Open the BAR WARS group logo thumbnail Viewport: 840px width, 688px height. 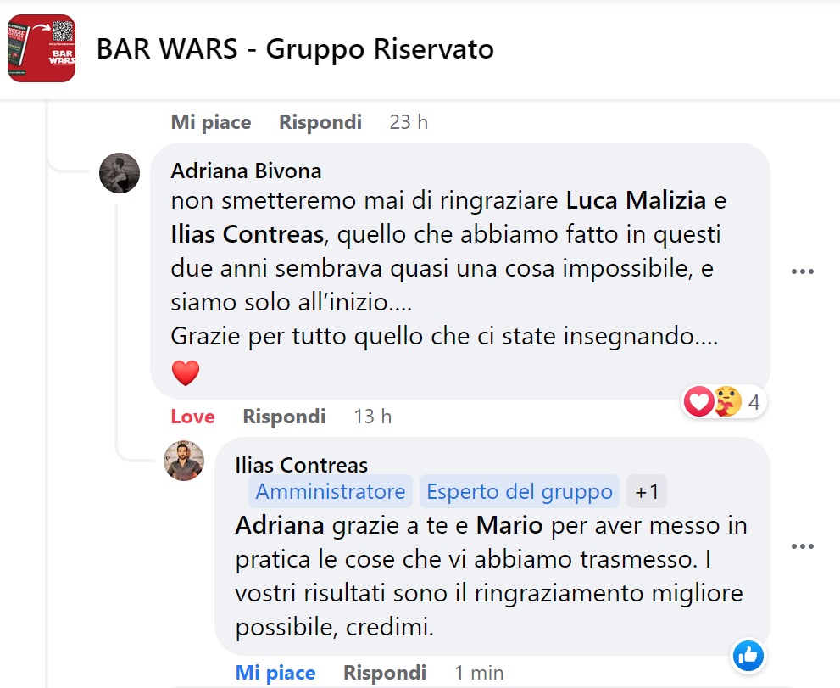coord(42,48)
